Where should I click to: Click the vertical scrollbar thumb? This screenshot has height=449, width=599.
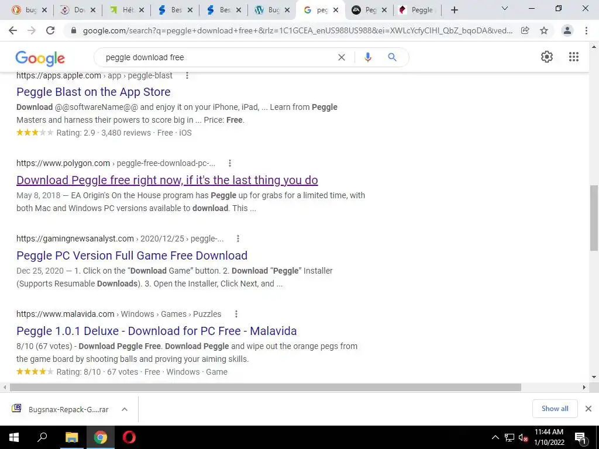594,217
